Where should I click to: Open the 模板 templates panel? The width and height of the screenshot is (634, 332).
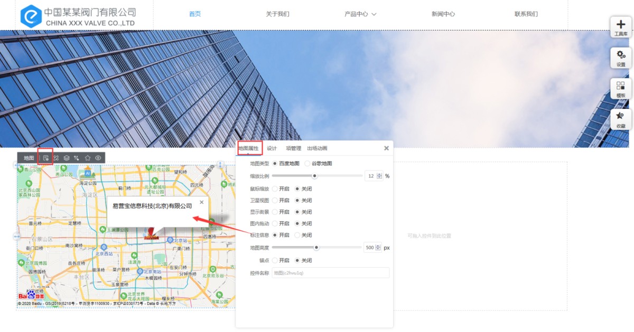tap(621, 89)
